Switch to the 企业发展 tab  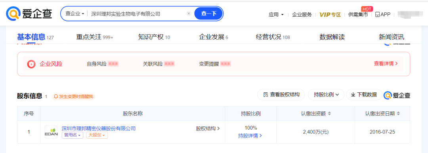tap(214, 37)
